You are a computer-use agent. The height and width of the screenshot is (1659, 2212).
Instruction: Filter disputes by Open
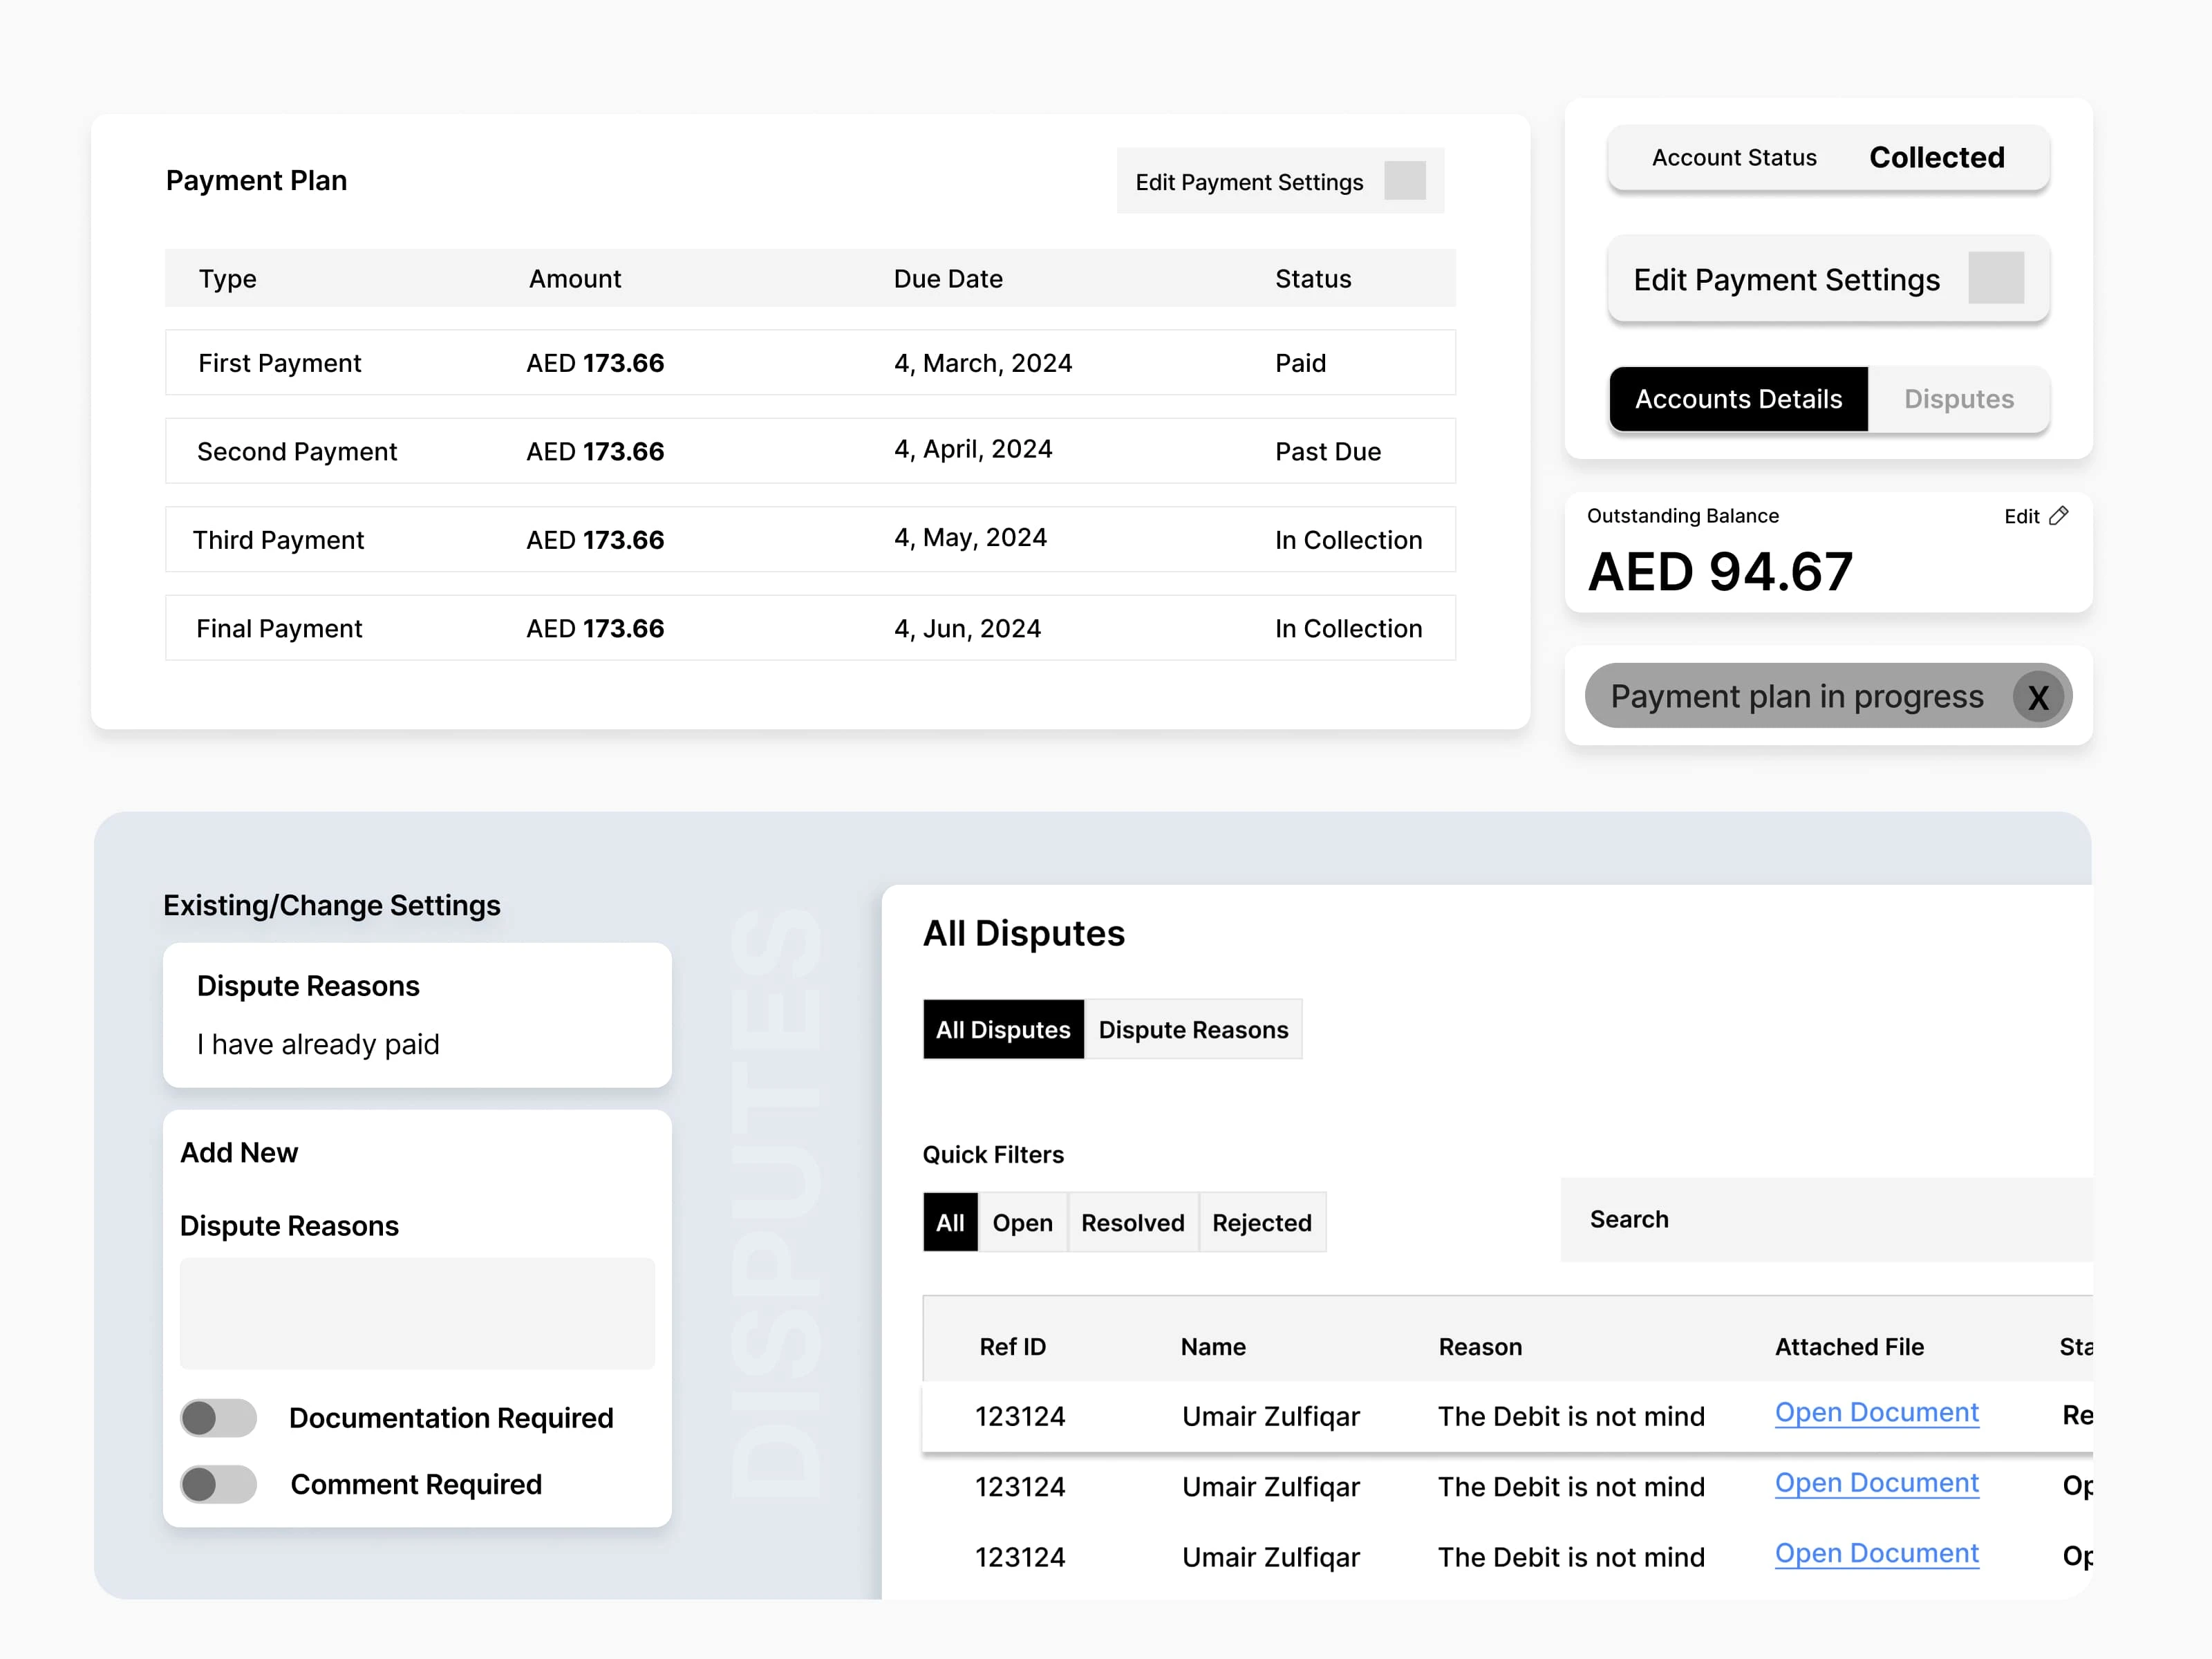click(x=1022, y=1222)
